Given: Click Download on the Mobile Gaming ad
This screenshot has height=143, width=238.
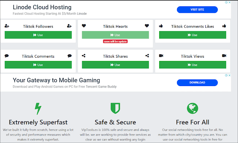Looking at the screenshot, I should pos(197,83).
